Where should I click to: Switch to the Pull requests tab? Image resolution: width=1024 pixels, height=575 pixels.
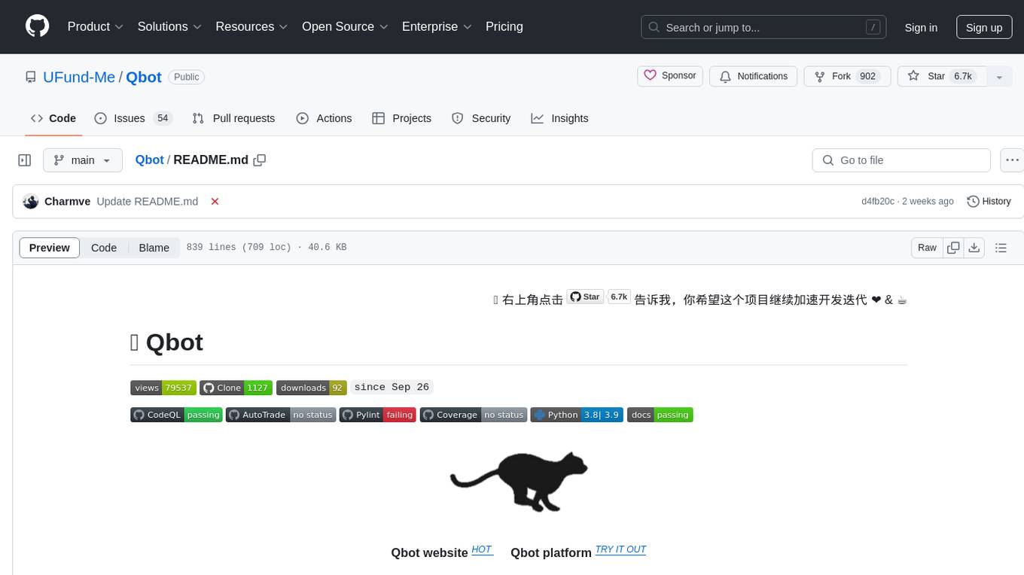click(x=233, y=118)
